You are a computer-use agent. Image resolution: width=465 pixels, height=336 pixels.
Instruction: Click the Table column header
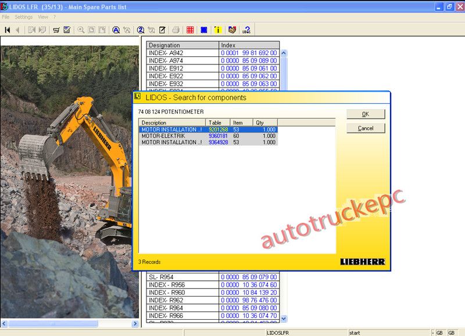click(218, 122)
